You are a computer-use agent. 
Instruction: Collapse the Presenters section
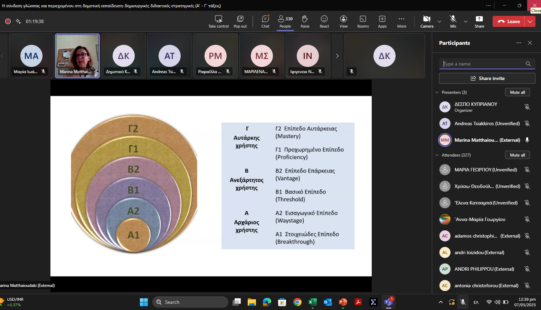coord(437,92)
